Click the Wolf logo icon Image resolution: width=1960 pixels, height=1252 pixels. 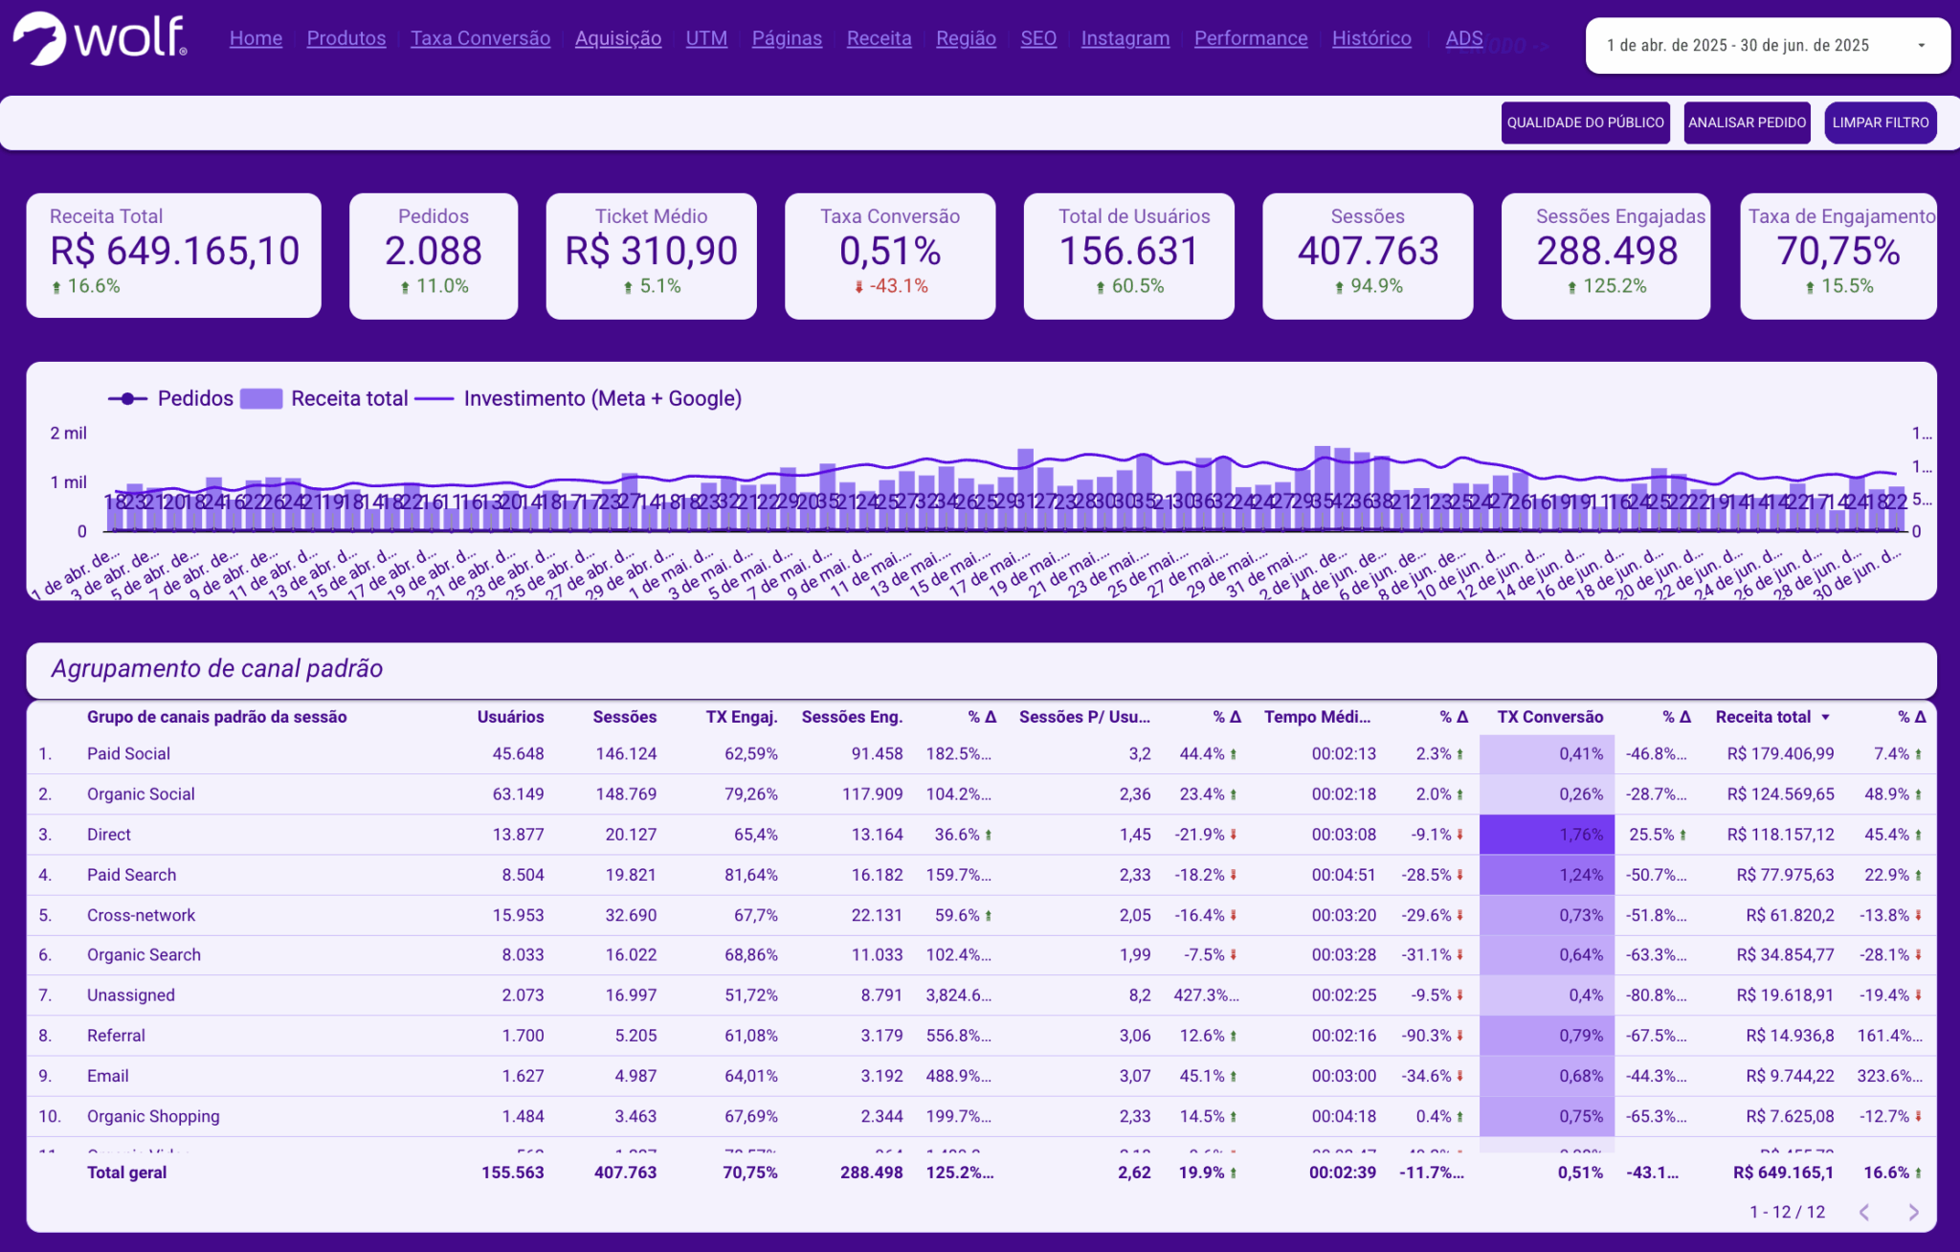point(40,39)
